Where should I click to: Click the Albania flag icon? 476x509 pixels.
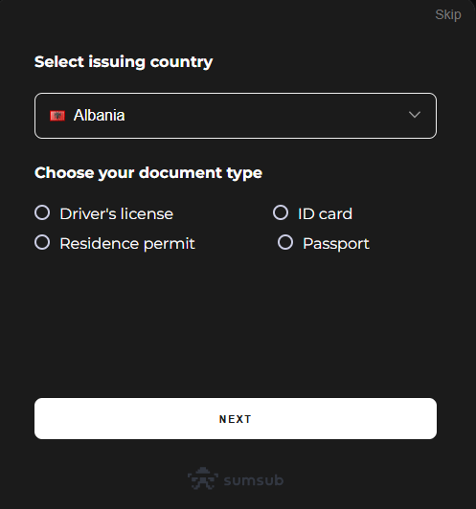(x=57, y=116)
